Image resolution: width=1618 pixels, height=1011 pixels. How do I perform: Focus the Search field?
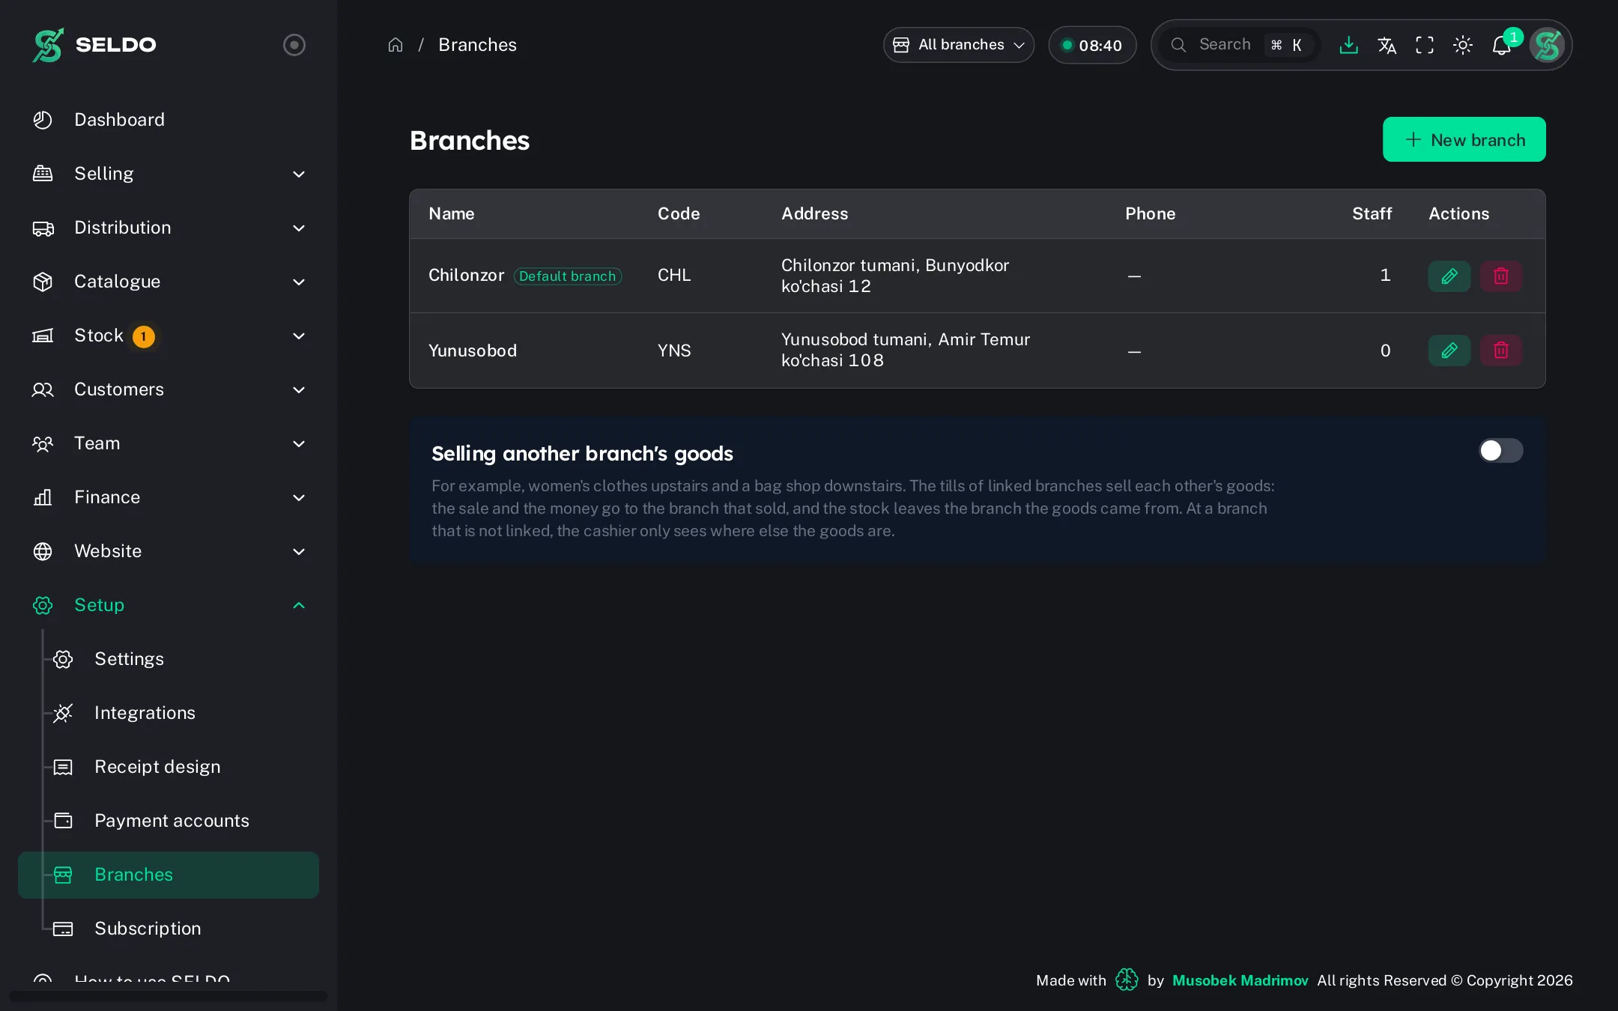click(1240, 45)
